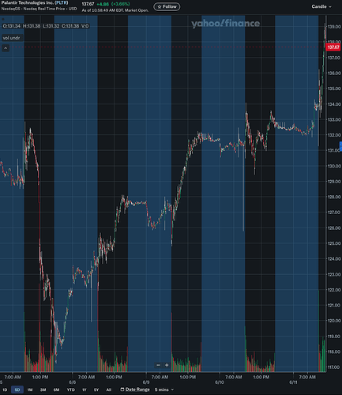This screenshot has height=395, width=342.
Task: Click the 6/9 date label on axis
Action: [x=146, y=382]
